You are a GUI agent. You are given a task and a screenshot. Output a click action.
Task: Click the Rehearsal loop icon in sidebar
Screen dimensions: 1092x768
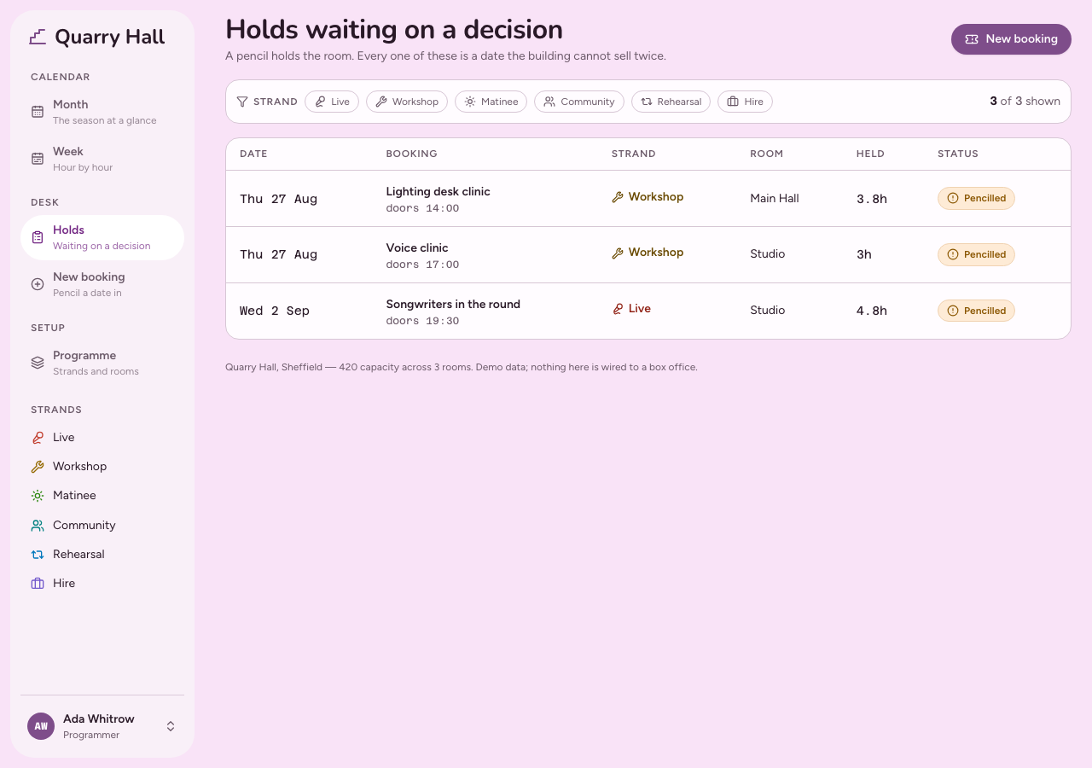point(38,554)
